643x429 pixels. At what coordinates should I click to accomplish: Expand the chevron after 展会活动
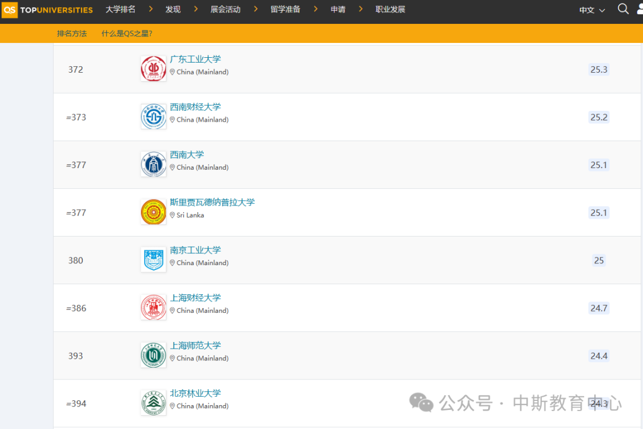(x=256, y=9)
